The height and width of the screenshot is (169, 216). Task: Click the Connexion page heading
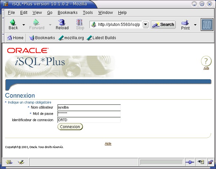[x=20, y=96]
